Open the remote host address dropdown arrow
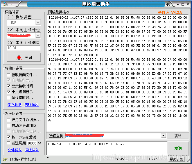This screenshot has height=164, width=192. tap(163, 136)
